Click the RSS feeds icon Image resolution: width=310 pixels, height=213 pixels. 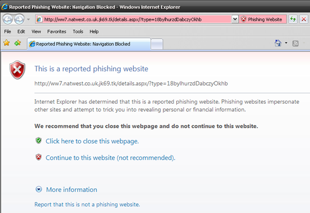click(295, 43)
